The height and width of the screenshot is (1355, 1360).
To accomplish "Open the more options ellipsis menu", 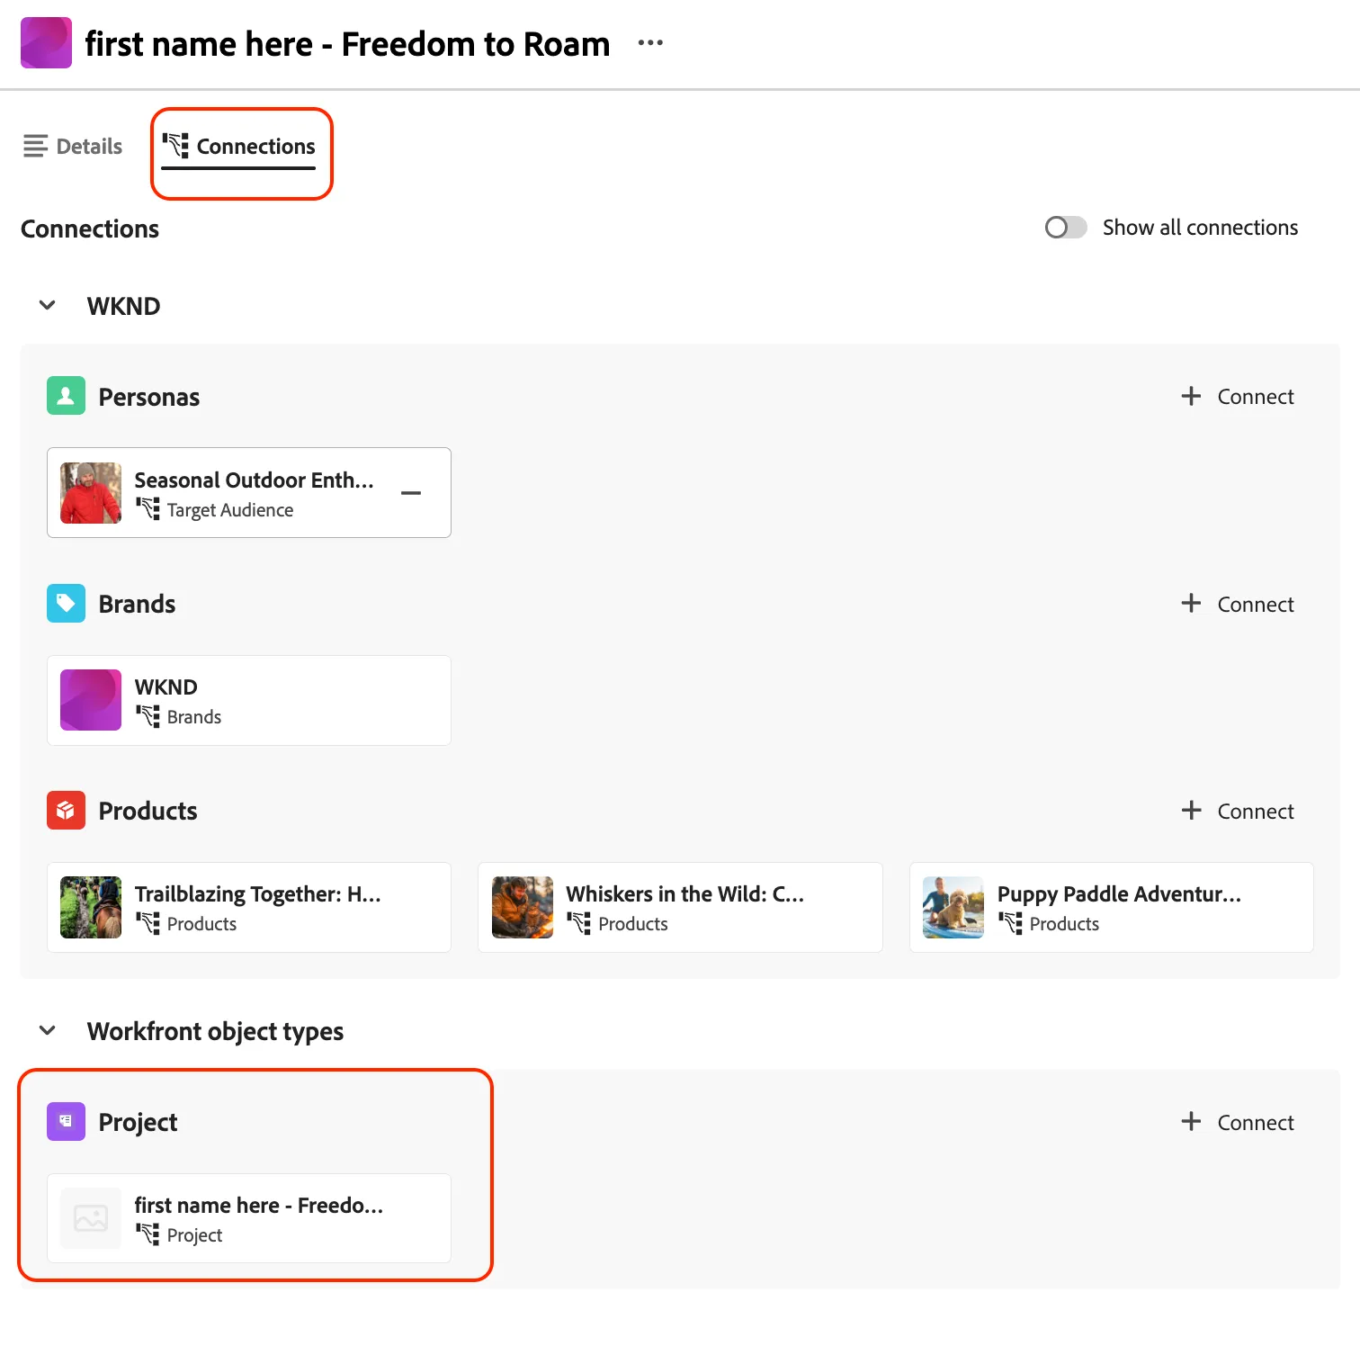I will (649, 43).
